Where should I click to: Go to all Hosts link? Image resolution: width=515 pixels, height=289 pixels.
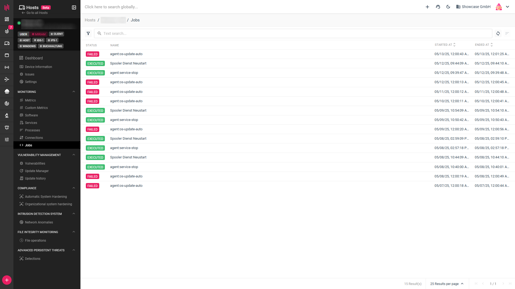tap(35, 13)
